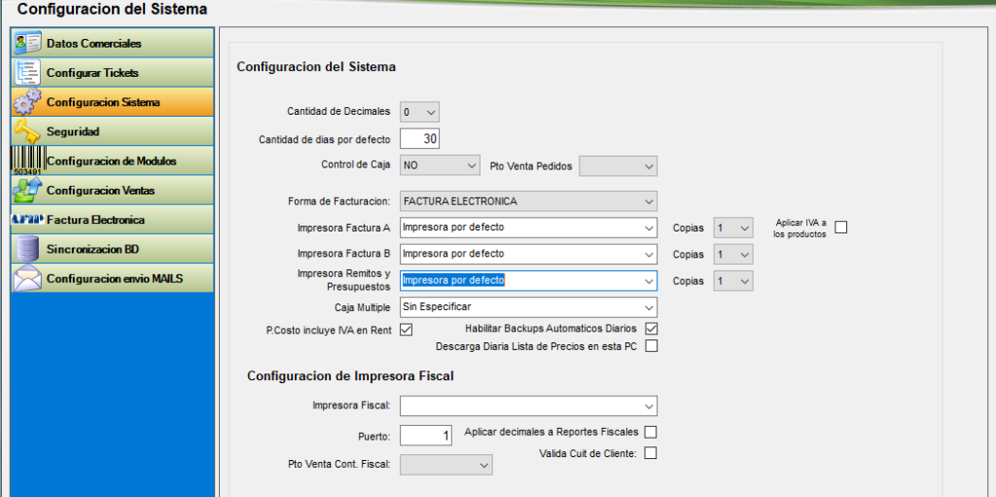Screen dimensions: 996x497
Task: Click the Seguridad key icon
Action: point(27,131)
